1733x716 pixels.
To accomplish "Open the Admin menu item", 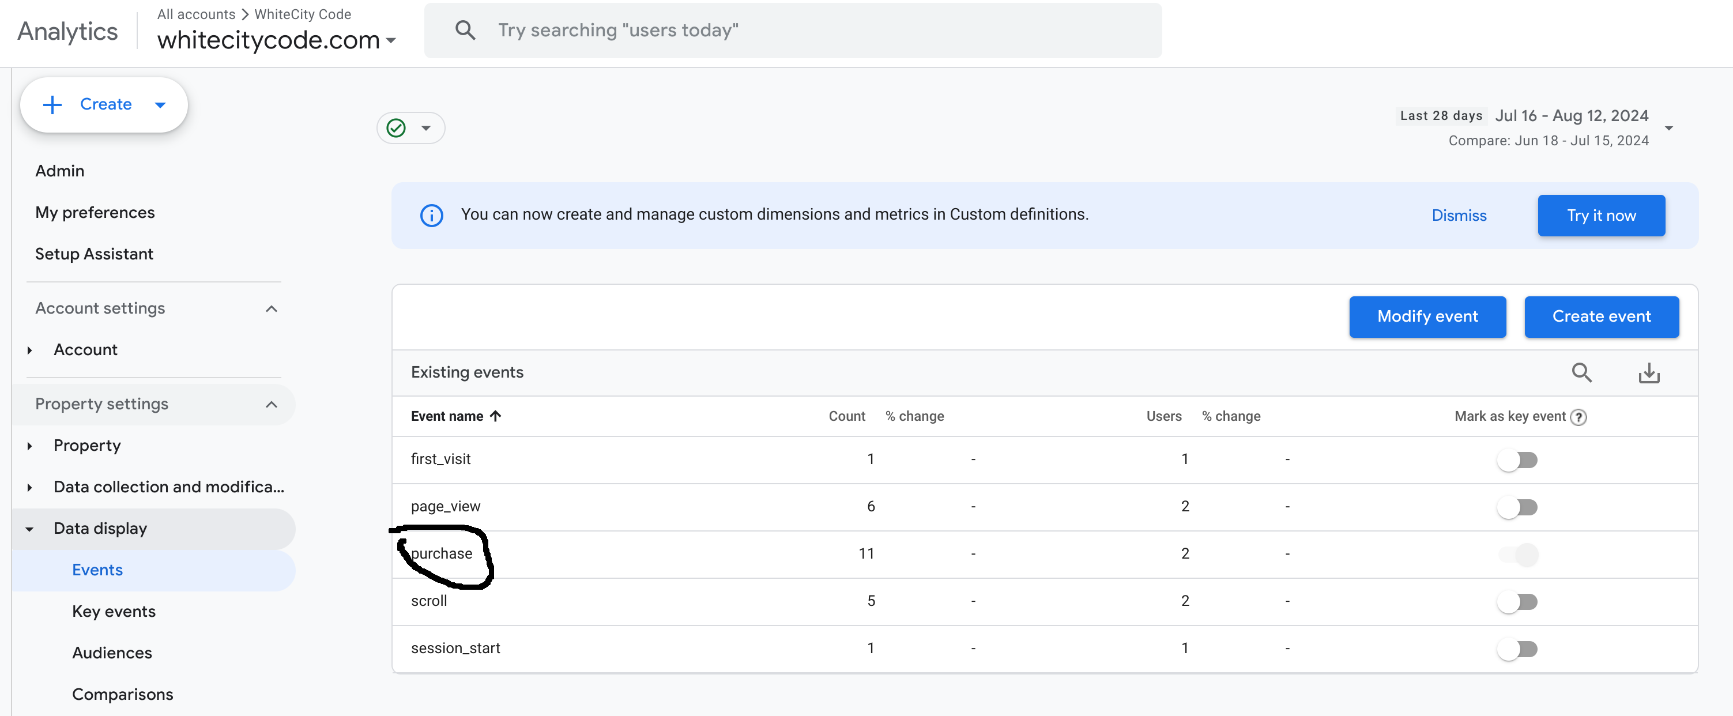I will pos(60,171).
